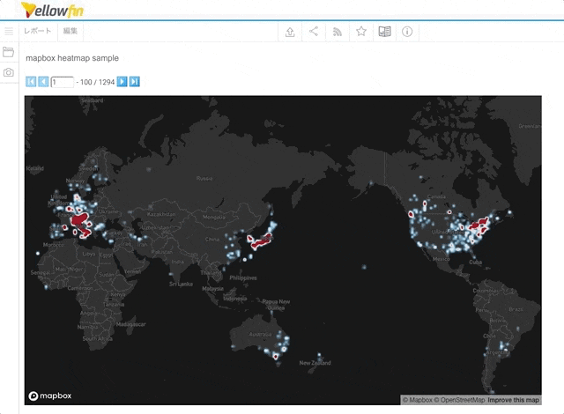This screenshot has width=564, height=414.
Task: Click the export upload icon
Action: [290, 32]
